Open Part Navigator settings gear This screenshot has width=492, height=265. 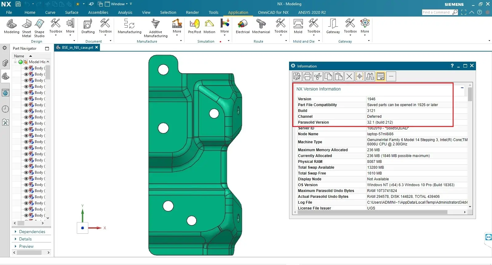(x=5, y=48)
